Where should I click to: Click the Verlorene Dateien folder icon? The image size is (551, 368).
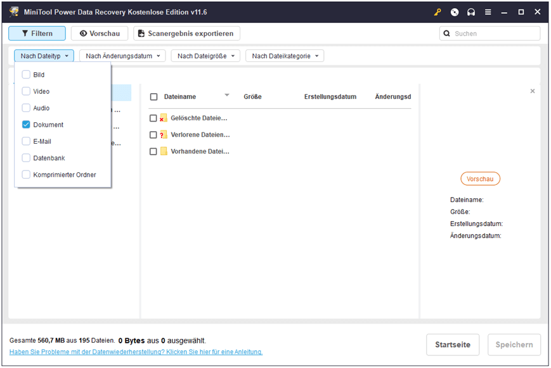point(165,134)
